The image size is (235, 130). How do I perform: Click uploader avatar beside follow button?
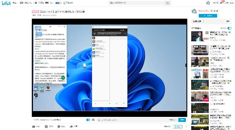pyautogui.click(x=194, y=11)
